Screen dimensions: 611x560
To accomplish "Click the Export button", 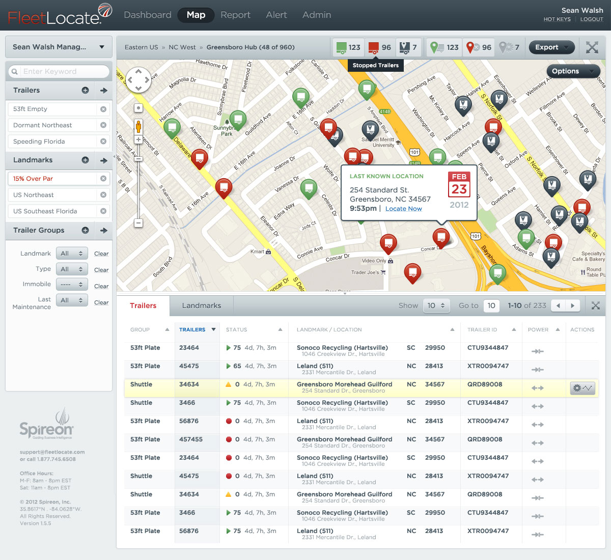I will point(551,47).
